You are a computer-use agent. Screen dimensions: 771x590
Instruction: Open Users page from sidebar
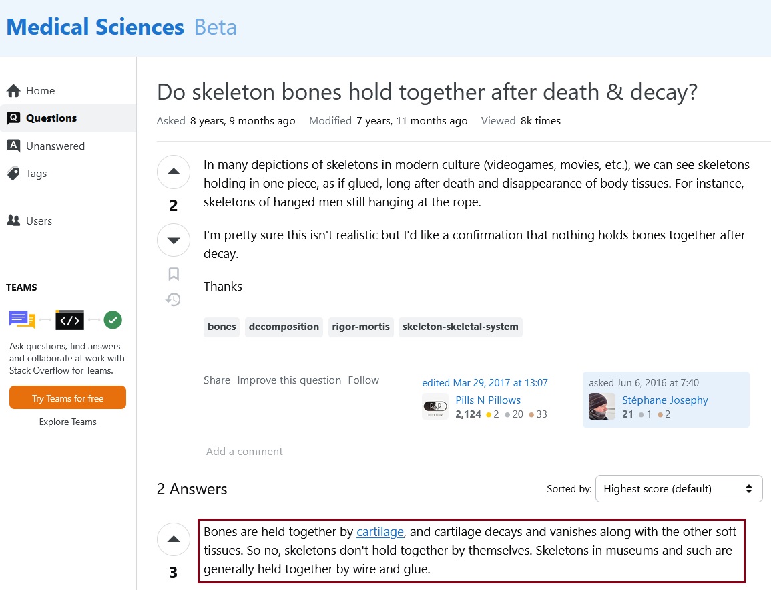pos(39,221)
